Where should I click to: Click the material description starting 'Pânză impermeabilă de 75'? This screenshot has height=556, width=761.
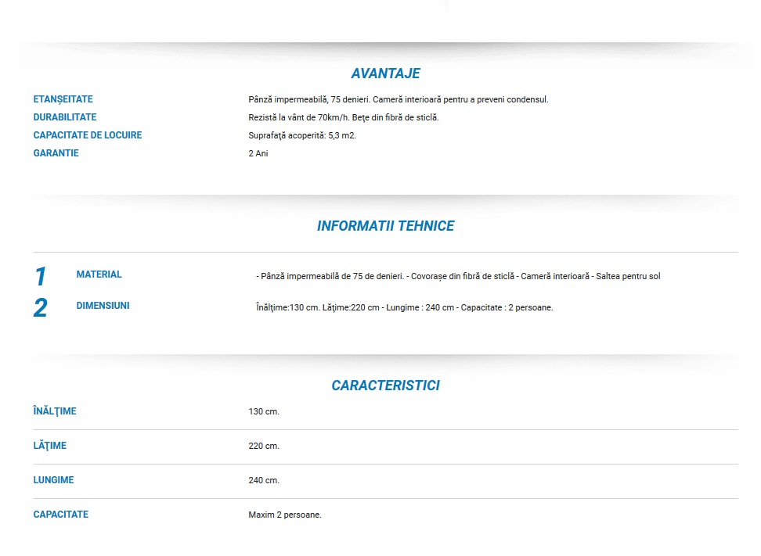click(x=460, y=277)
